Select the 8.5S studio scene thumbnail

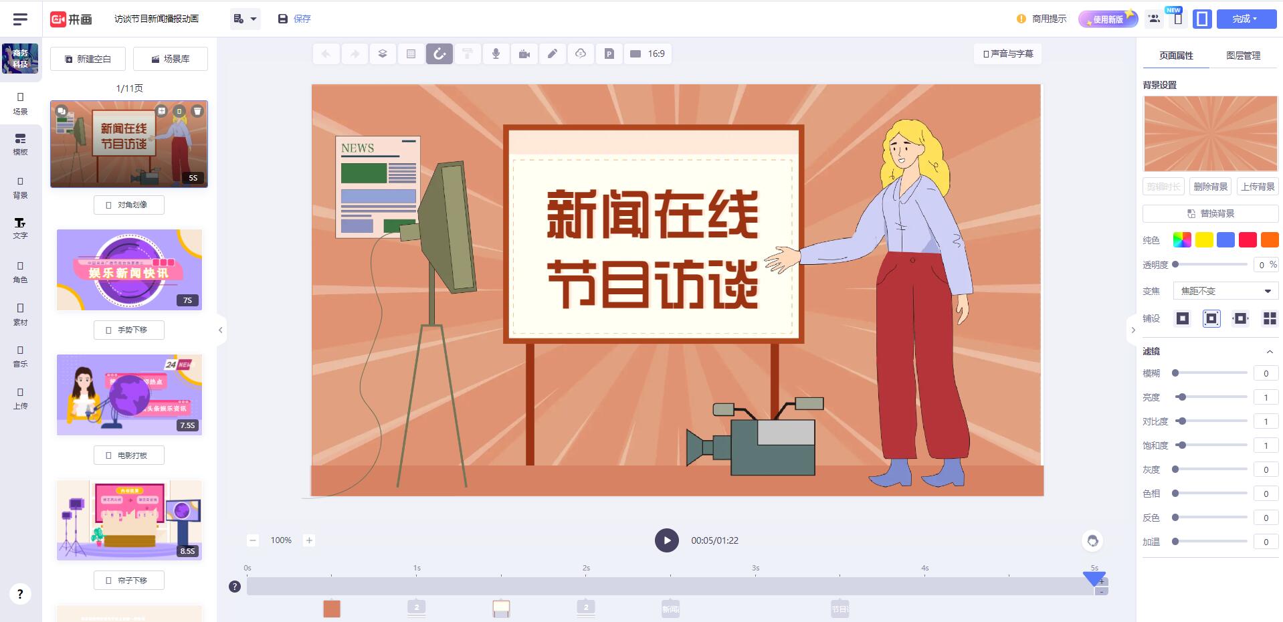[129, 520]
